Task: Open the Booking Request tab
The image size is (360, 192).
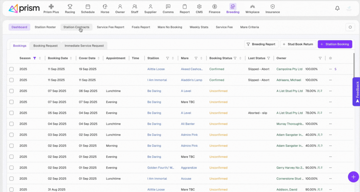Action: click(x=45, y=46)
